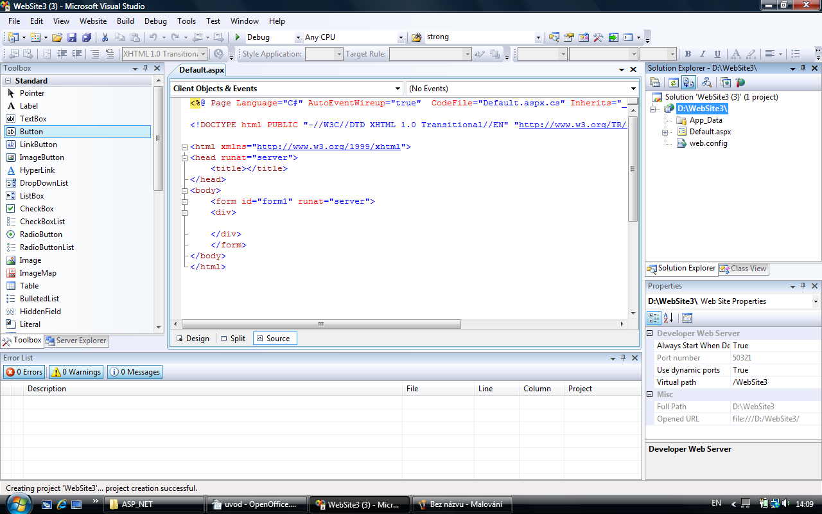Screen dimensions: 822x514
Task: Click Copy Web Site icon in Solution Explorer
Action: point(726,82)
